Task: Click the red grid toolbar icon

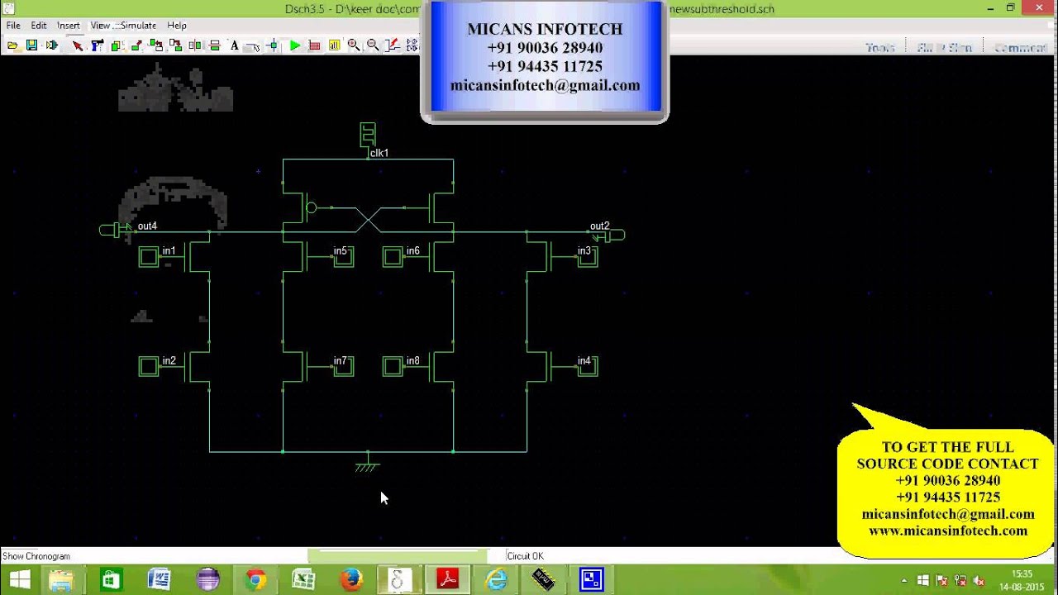Action: click(x=314, y=45)
